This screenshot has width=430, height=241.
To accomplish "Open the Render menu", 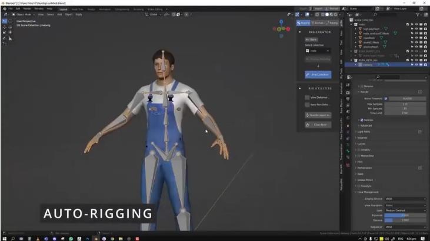I will click(27, 9).
